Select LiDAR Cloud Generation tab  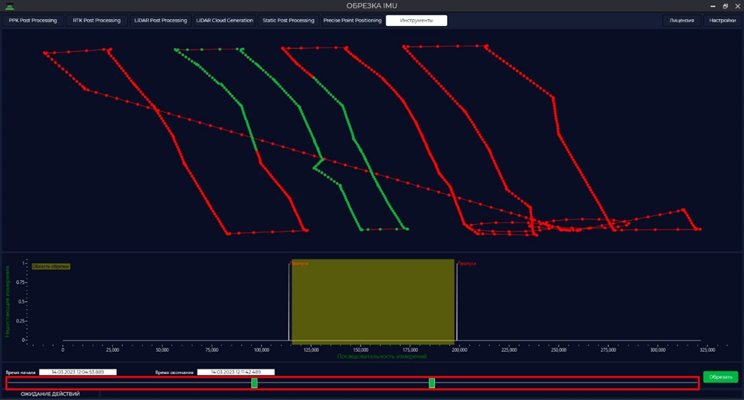coord(224,21)
